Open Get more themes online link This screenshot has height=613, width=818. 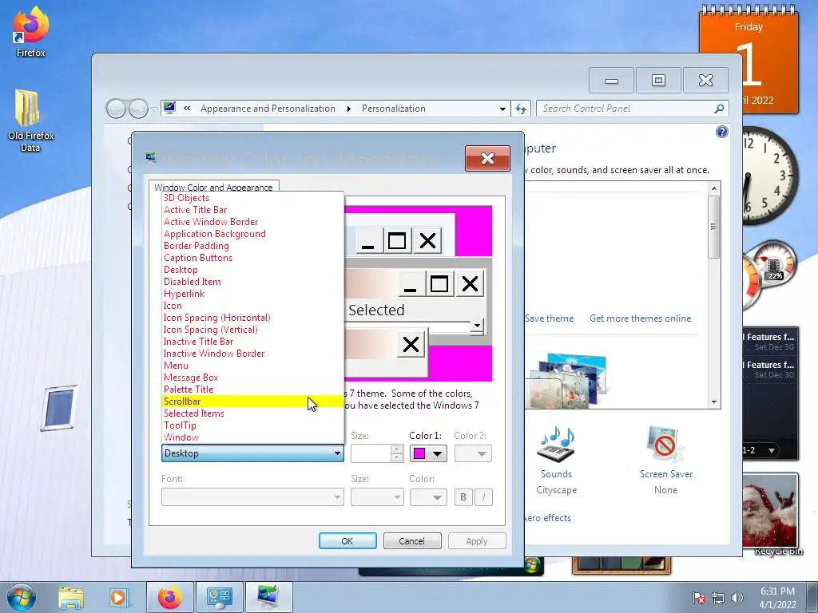click(x=640, y=318)
